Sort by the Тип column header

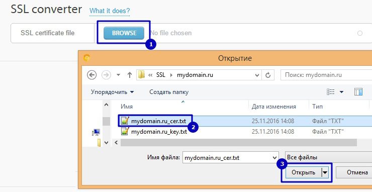pyautogui.click(x=317, y=107)
